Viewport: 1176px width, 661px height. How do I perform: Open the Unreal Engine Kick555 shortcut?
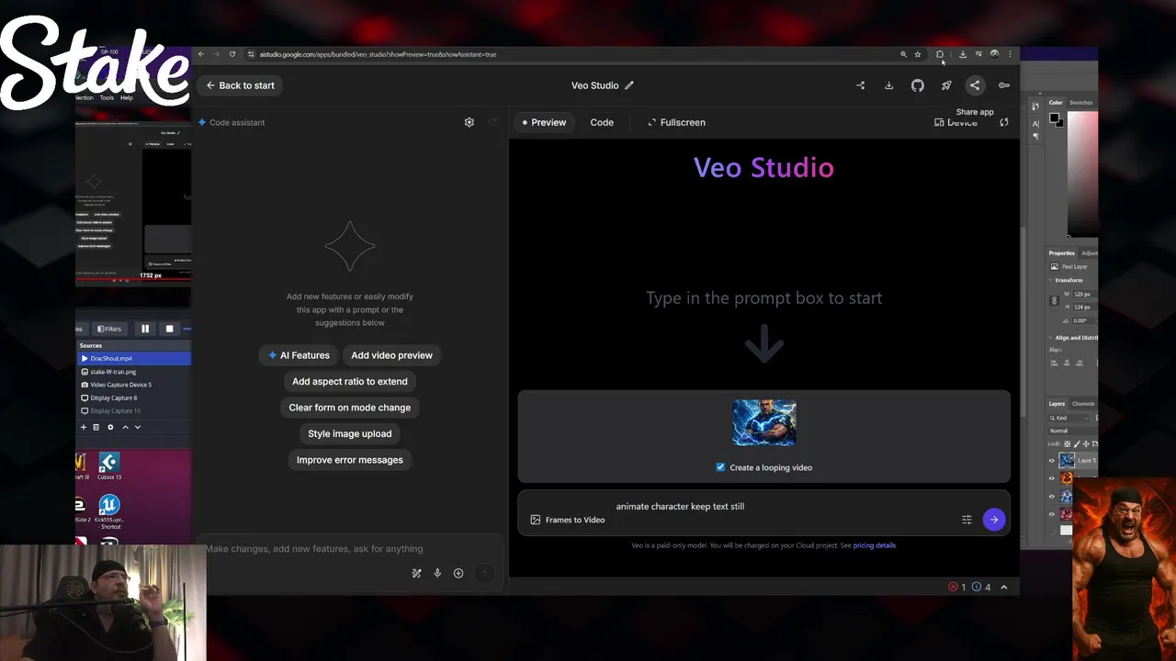click(109, 512)
